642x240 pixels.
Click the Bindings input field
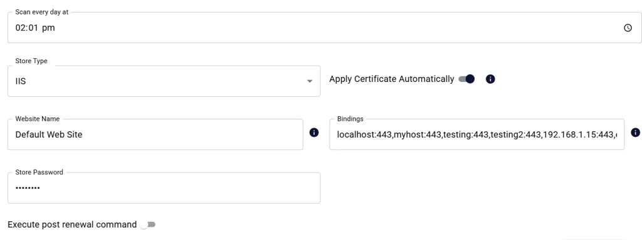477,134
